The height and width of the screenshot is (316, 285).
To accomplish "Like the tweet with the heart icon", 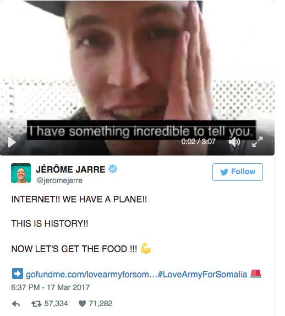I will [x=82, y=303].
